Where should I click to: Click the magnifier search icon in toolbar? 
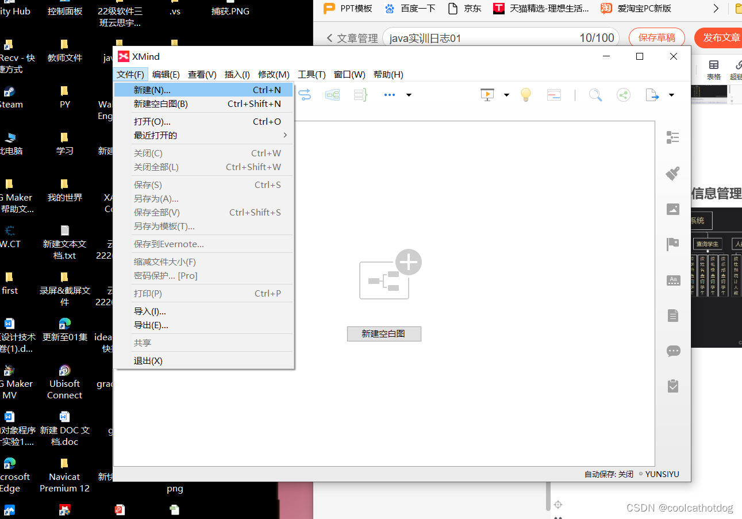[595, 95]
